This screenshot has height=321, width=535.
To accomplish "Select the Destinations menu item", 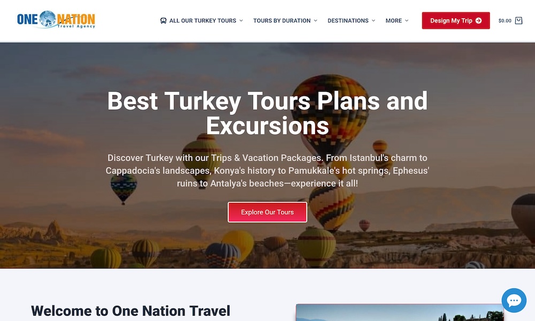I will tap(348, 20).
